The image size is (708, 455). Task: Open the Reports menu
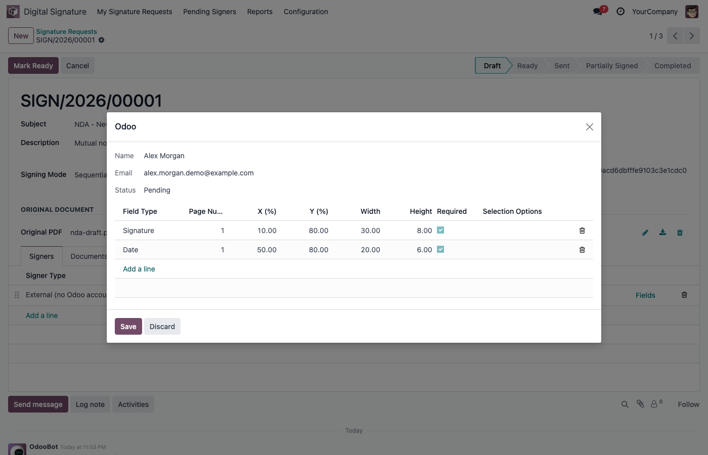click(260, 12)
